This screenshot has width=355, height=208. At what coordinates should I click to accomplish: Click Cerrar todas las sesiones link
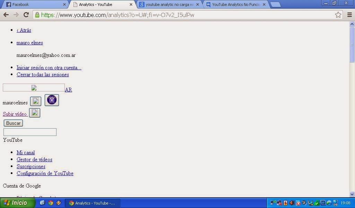[x=43, y=75]
